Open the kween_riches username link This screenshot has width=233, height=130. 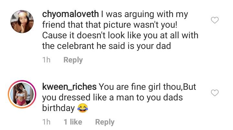coord(69,87)
